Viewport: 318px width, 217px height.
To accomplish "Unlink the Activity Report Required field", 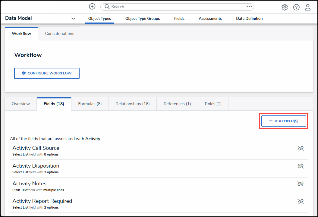I will pyautogui.click(x=300, y=201).
